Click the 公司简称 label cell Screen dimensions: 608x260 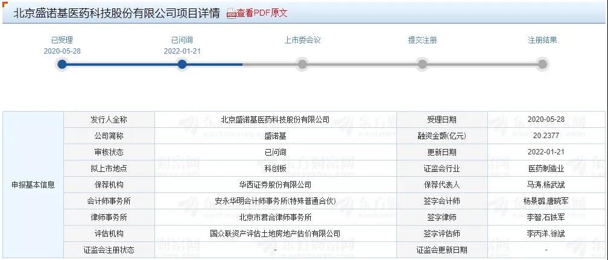(109, 136)
